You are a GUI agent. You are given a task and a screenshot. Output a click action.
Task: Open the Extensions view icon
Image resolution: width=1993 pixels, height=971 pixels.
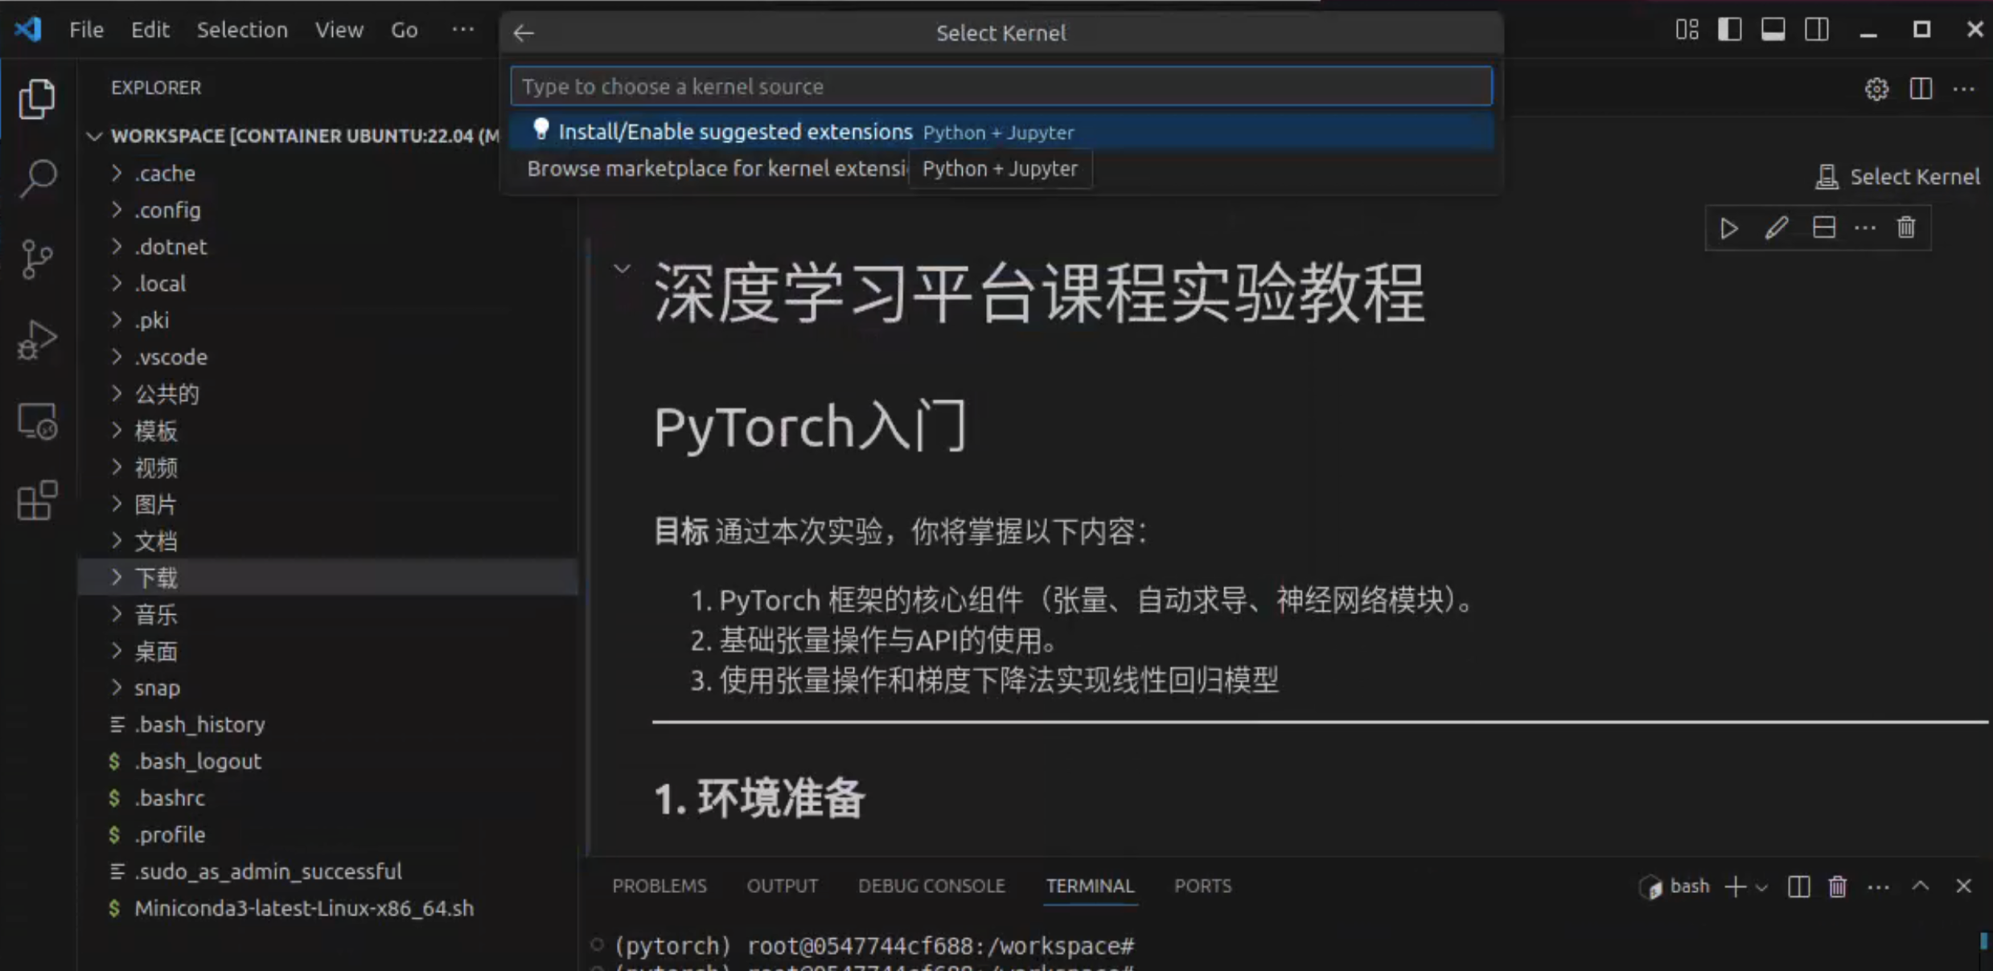(x=37, y=501)
